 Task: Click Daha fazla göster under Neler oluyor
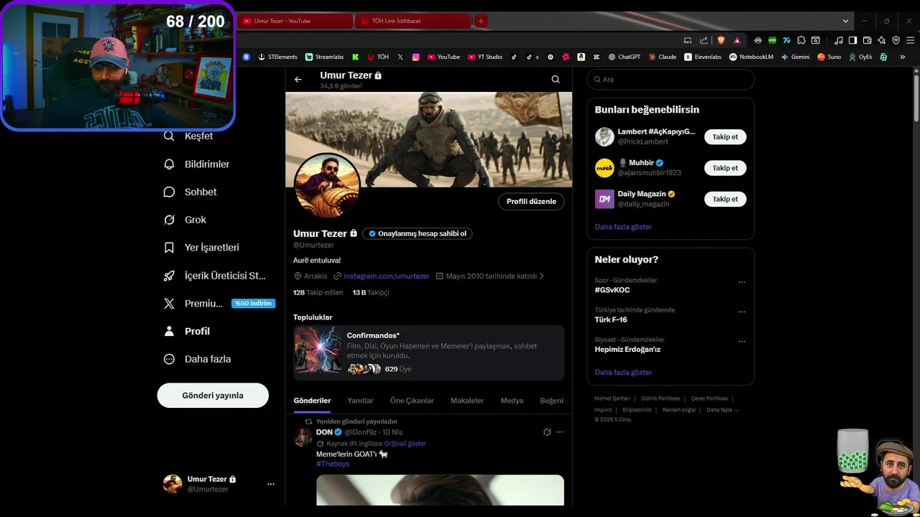click(623, 373)
